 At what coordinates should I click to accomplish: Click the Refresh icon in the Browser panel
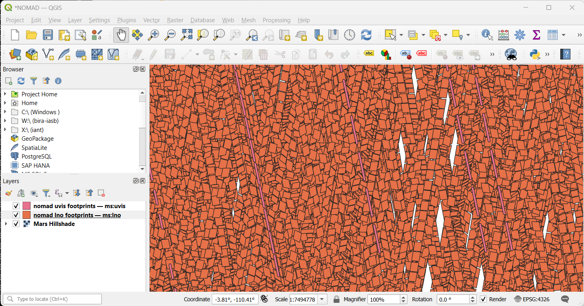pos(21,81)
